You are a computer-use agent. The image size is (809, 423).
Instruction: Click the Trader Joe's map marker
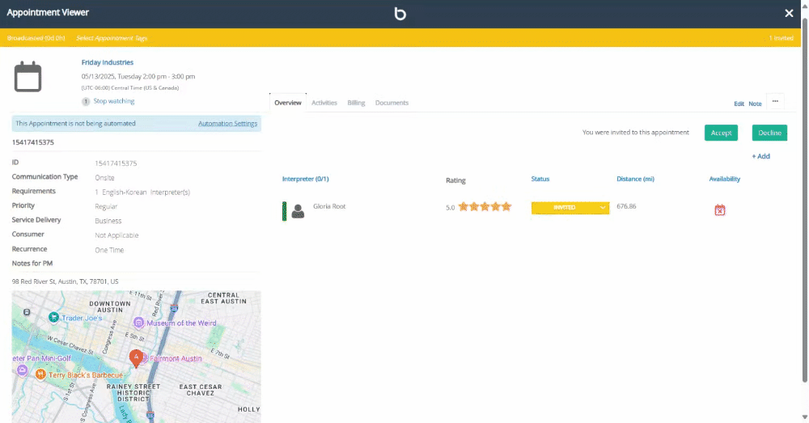(x=53, y=317)
